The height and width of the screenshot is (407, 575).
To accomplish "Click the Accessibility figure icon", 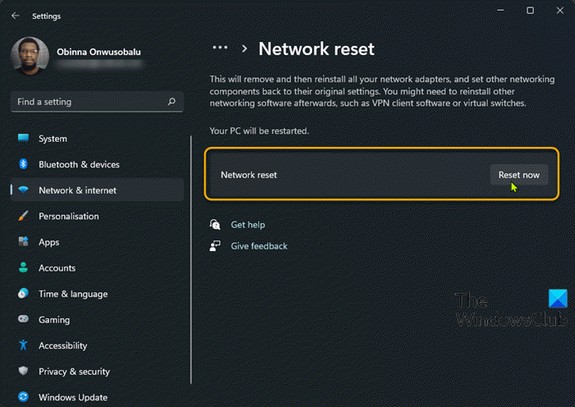I will 23,345.
